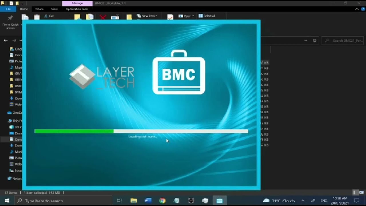Click the active BMC app taskbar icon
366x206 pixels.
[219, 201]
